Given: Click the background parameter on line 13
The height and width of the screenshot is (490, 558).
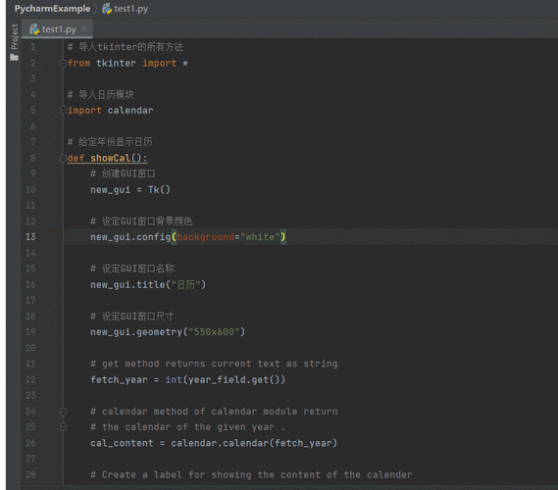Looking at the screenshot, I should coord(205,237).
